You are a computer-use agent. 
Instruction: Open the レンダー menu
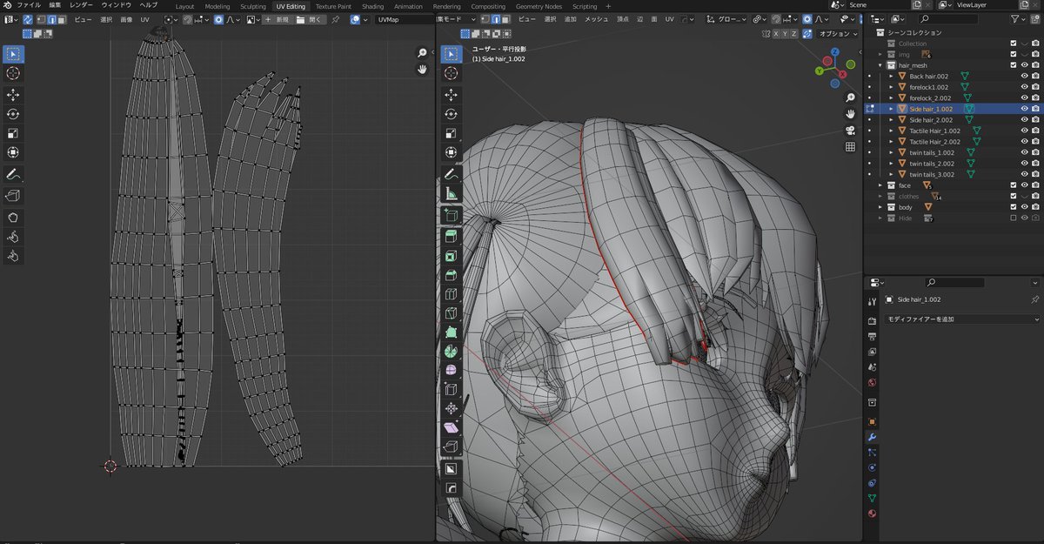81,5
